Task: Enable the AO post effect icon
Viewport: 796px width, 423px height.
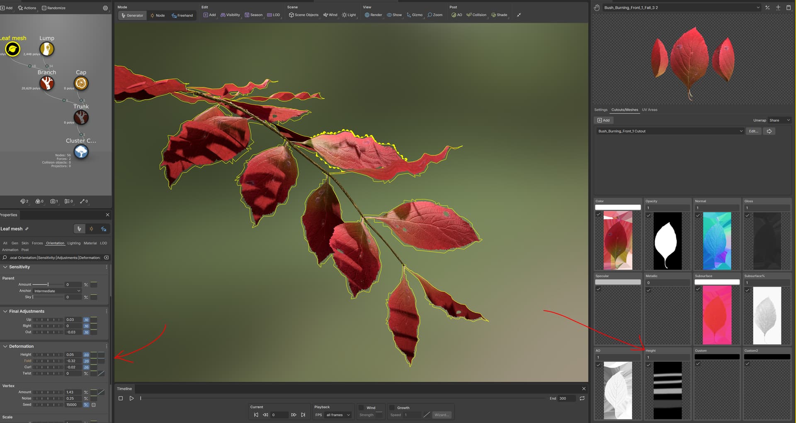Action: [456, 15]
